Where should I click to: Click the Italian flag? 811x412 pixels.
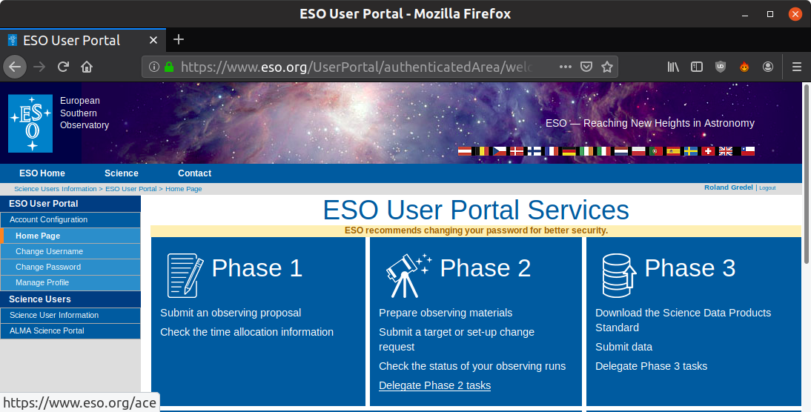tap(604, 151)
